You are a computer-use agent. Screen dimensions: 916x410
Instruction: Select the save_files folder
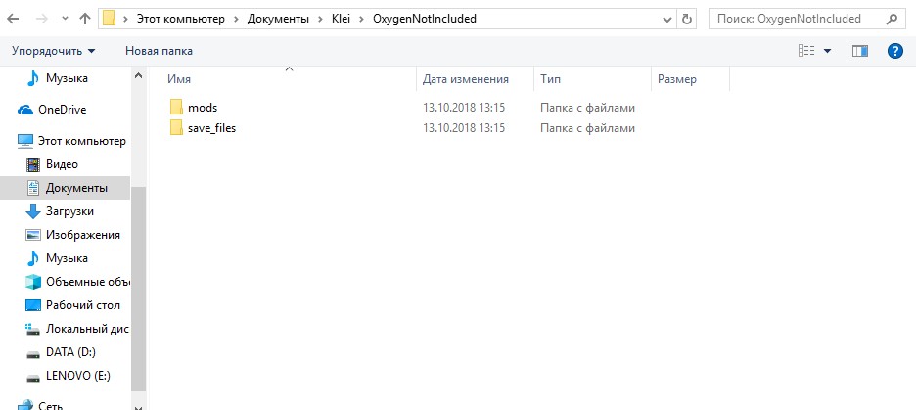[x=211, y=128]
